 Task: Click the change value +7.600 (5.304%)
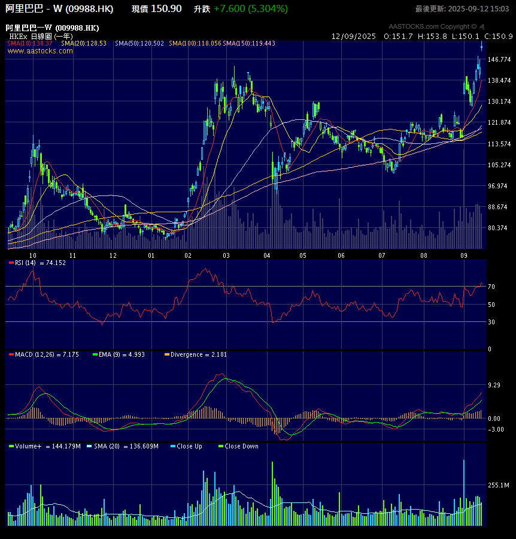[x=251, y=8]
